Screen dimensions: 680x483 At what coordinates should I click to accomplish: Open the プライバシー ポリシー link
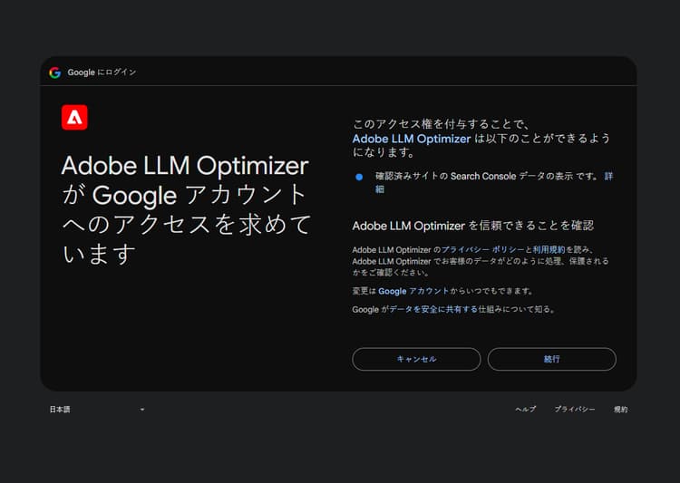(x=482, y=250)
